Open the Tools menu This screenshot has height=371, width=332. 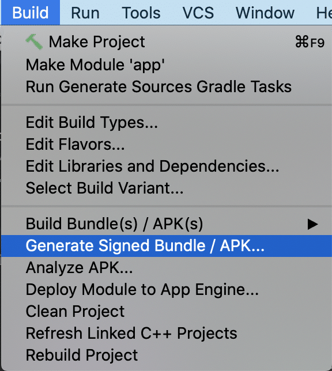pos(141,13)
